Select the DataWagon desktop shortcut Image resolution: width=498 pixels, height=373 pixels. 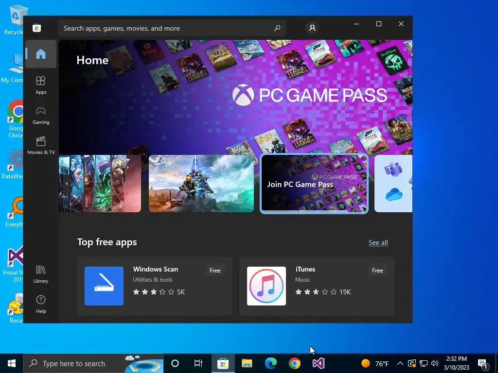pos(13,164)
